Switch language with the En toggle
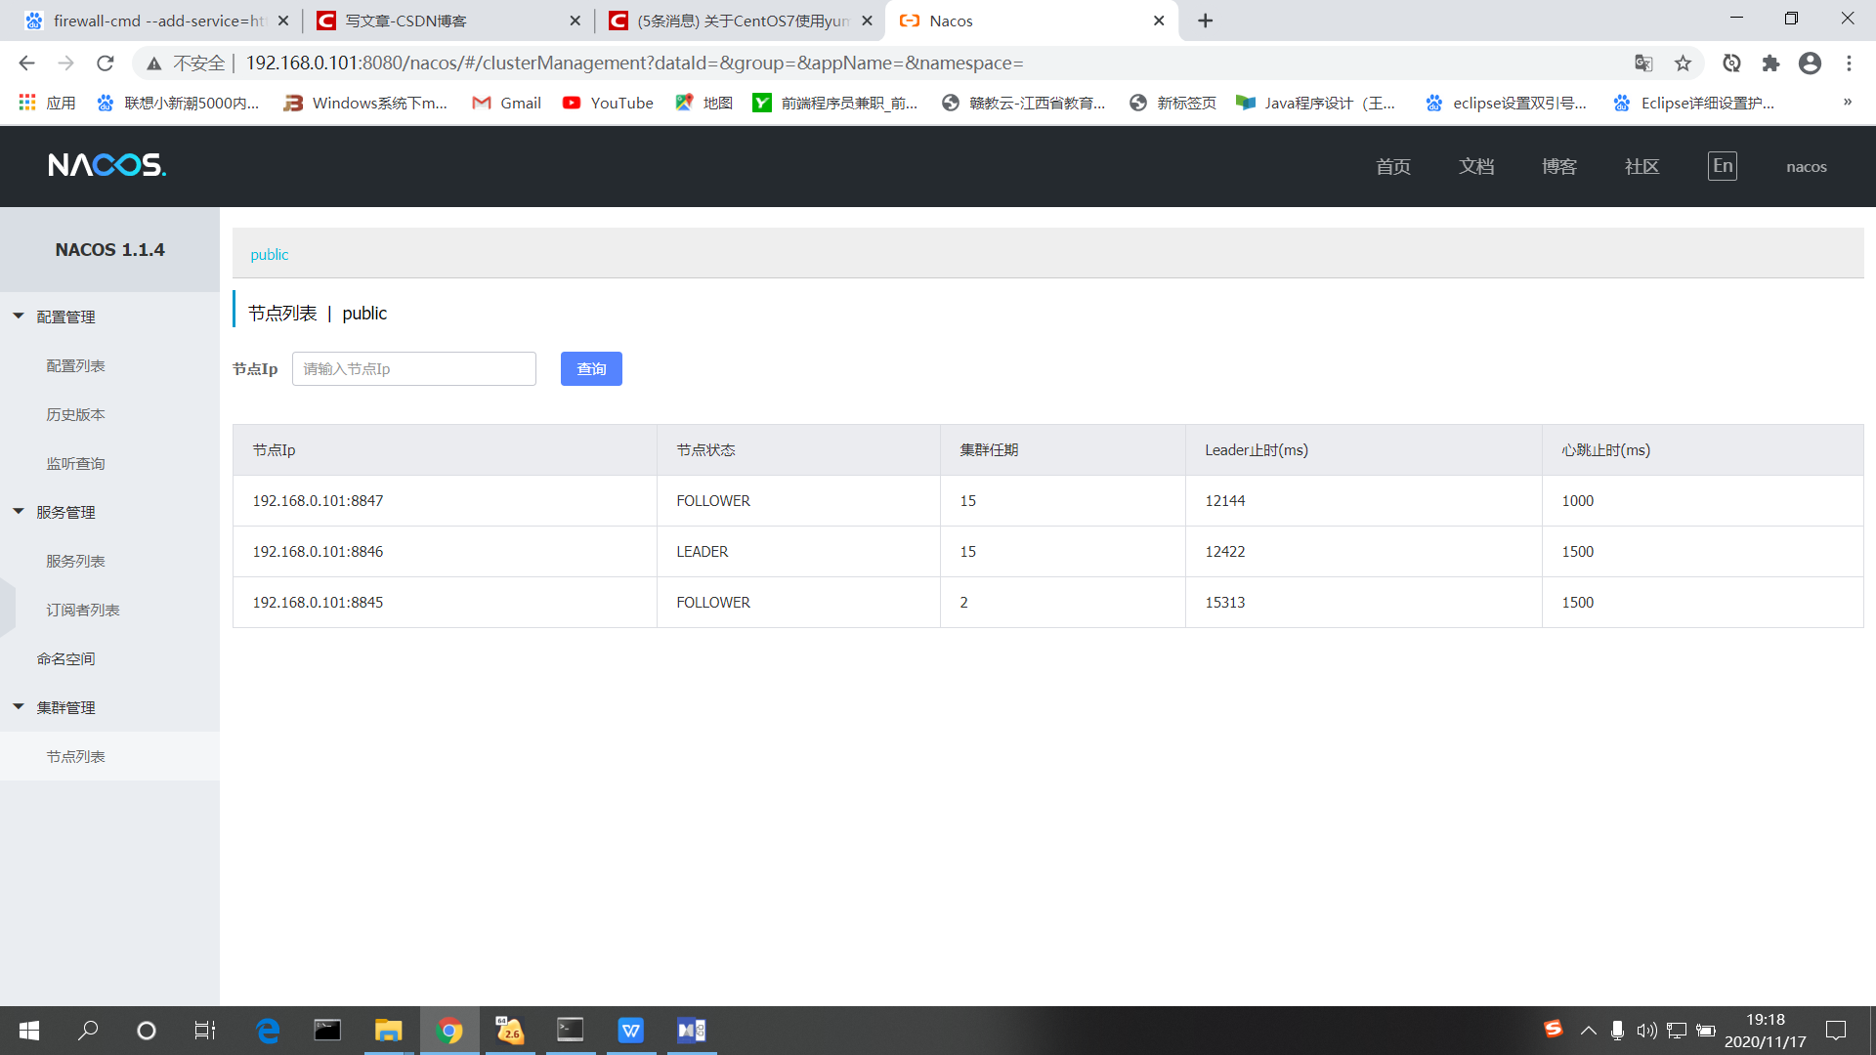1876x1055 pixels. (1722, 166)
